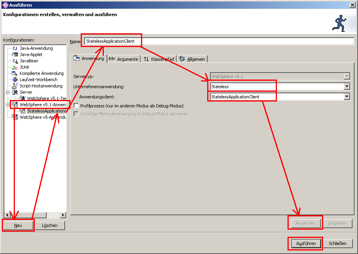Collapse the Server tree node
The width and height of the screenshot is (358, 254).
click(7, 92)
